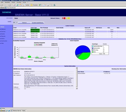Viewport: 126px width, 112px height.
Task: Click the Event Type column header
Action: coord(34,28)
